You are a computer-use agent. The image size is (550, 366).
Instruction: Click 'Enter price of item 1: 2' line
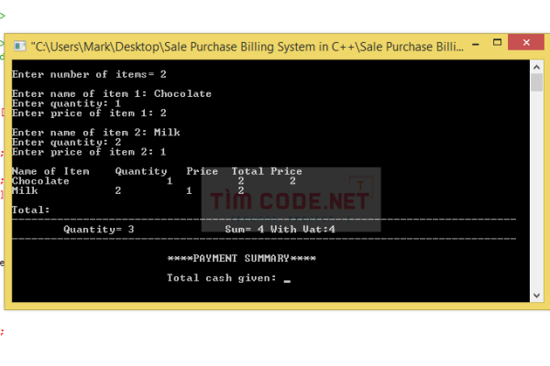pos(89,113)
